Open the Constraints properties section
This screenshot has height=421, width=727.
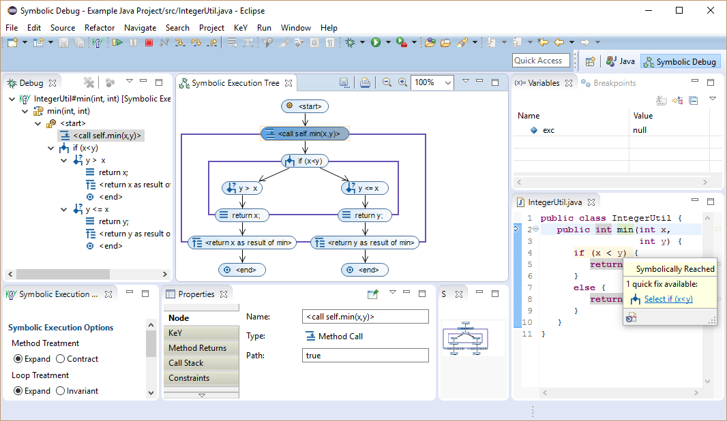coord(201,378)
